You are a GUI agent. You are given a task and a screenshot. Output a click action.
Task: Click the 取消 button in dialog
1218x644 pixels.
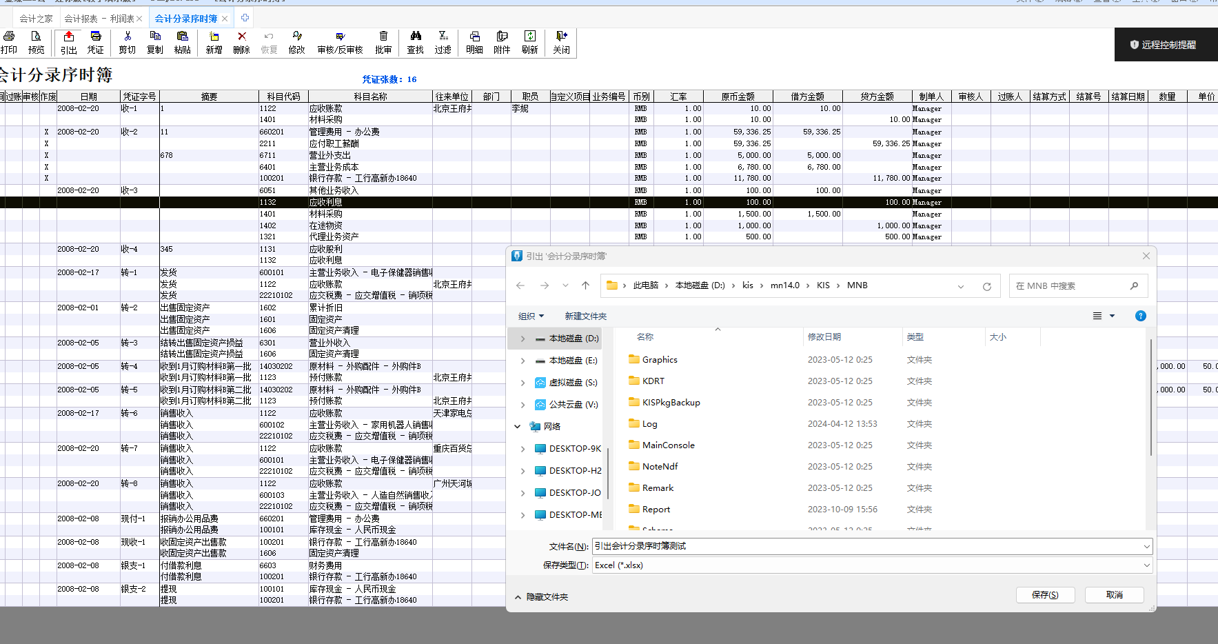tap(1114, 595)
